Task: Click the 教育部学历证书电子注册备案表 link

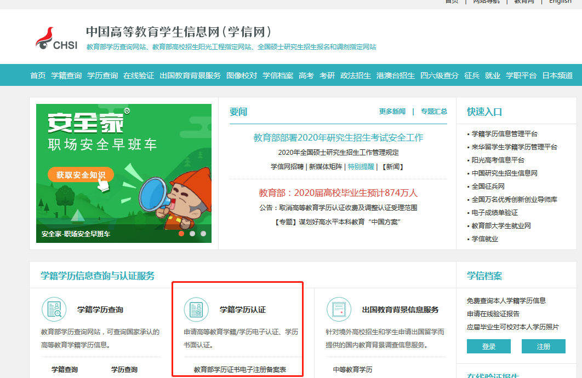Action: pos(239,370)
